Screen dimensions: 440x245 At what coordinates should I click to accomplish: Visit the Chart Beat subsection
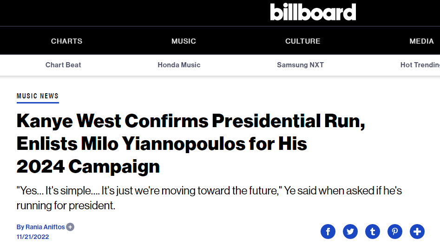[63, 65]
